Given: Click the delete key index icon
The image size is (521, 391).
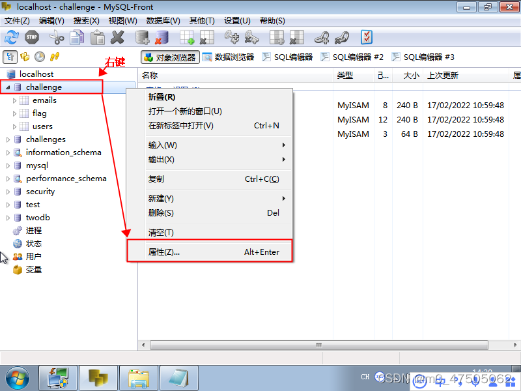Looking at the screenshot, I should coord(251,37).
